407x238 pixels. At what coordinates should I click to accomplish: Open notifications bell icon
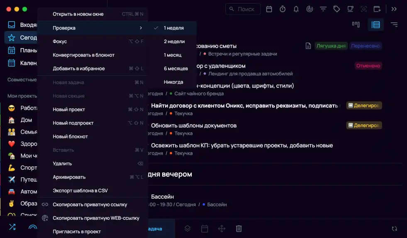coord(296,9)
